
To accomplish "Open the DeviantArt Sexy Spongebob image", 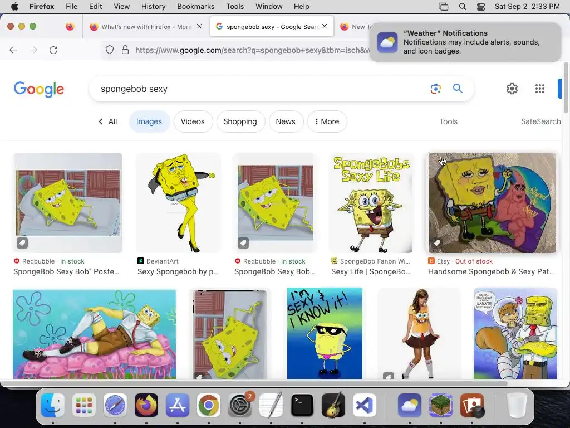I will point(178,203).
